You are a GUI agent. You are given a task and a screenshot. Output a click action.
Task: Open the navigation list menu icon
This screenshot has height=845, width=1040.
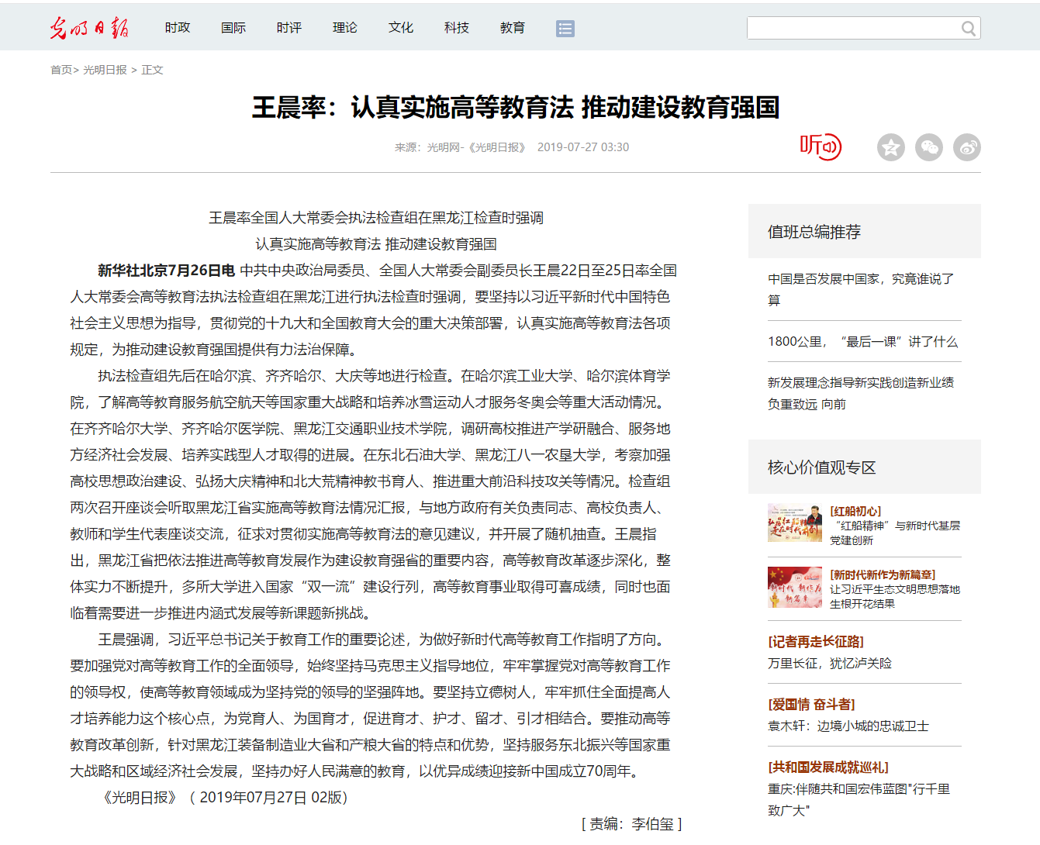[565, 29]
